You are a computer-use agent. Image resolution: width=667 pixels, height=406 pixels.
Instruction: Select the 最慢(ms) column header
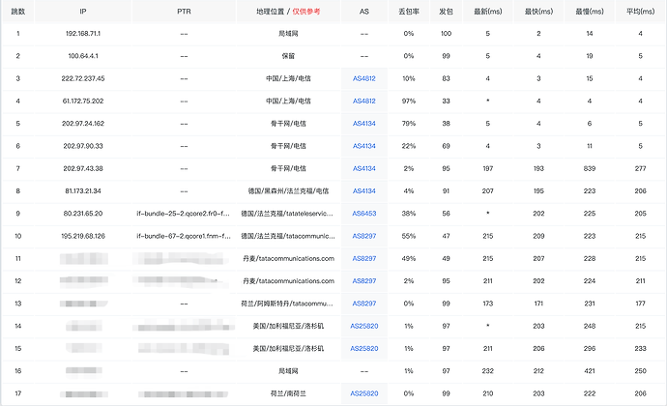pos(590,12)
